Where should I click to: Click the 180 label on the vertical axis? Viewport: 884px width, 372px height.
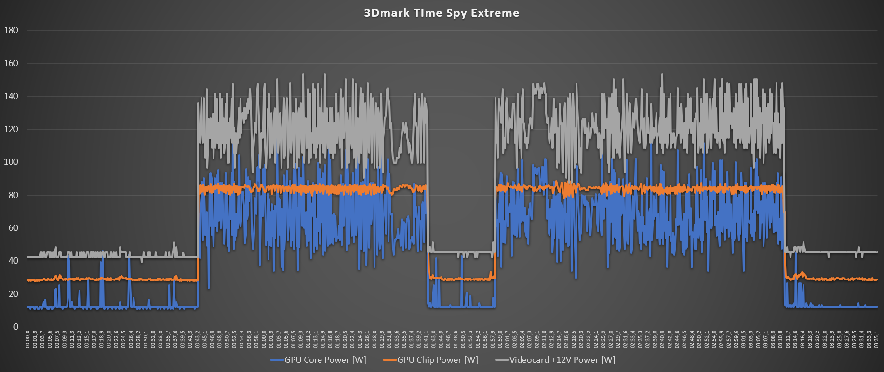tap(11, 30)
